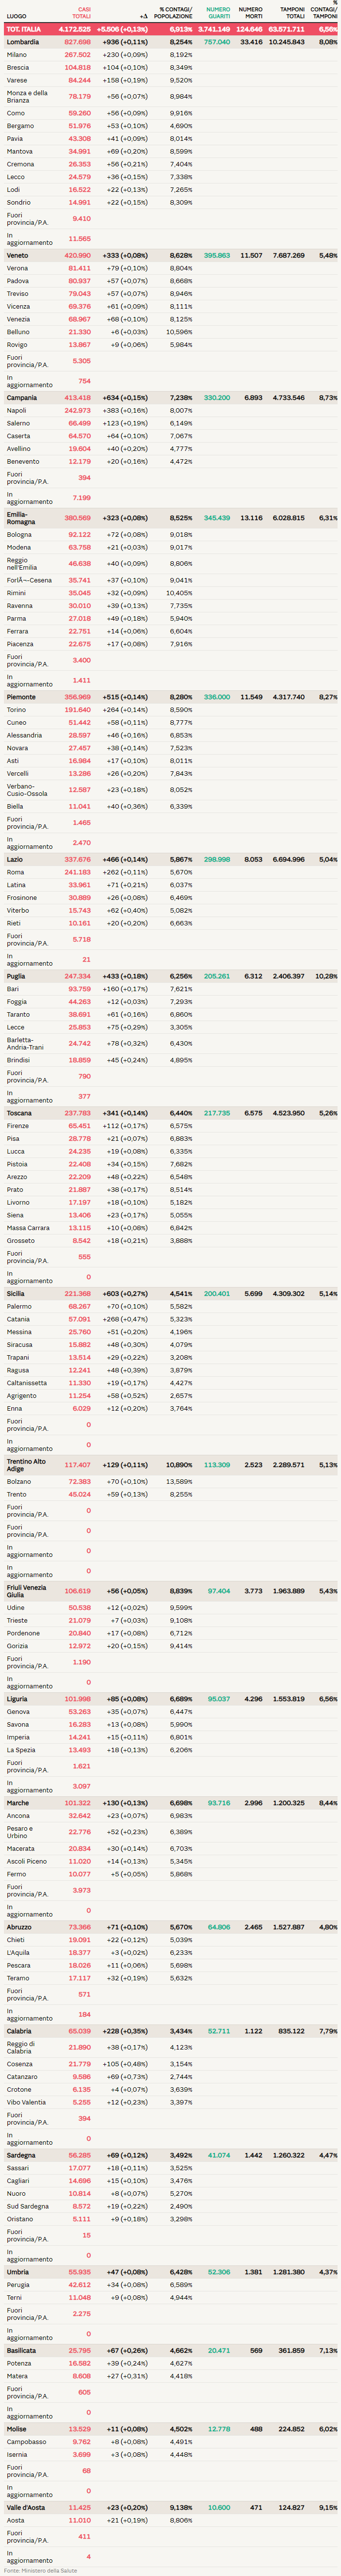Click the Pordenone province name

(x=23, y=1633)
